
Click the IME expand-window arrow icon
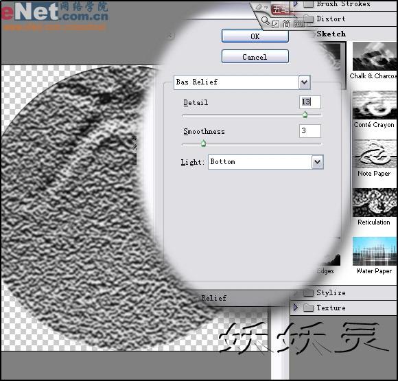click(275, 24)
